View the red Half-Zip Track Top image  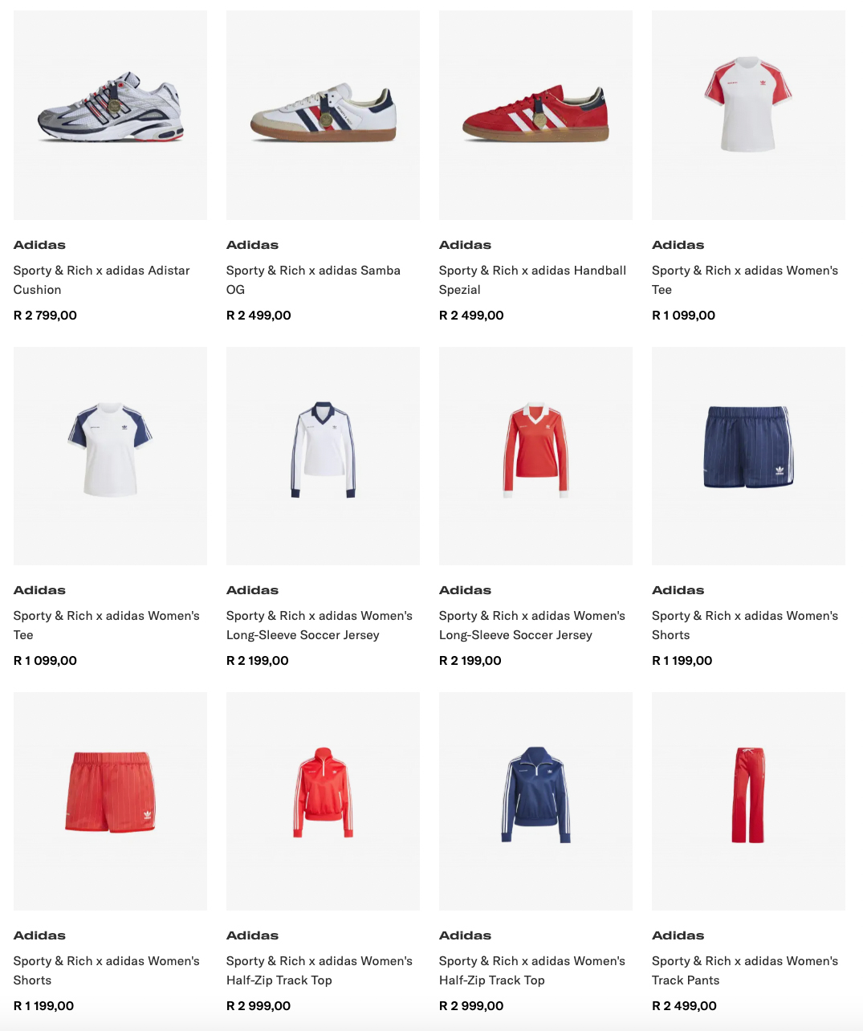click(323, 801)
